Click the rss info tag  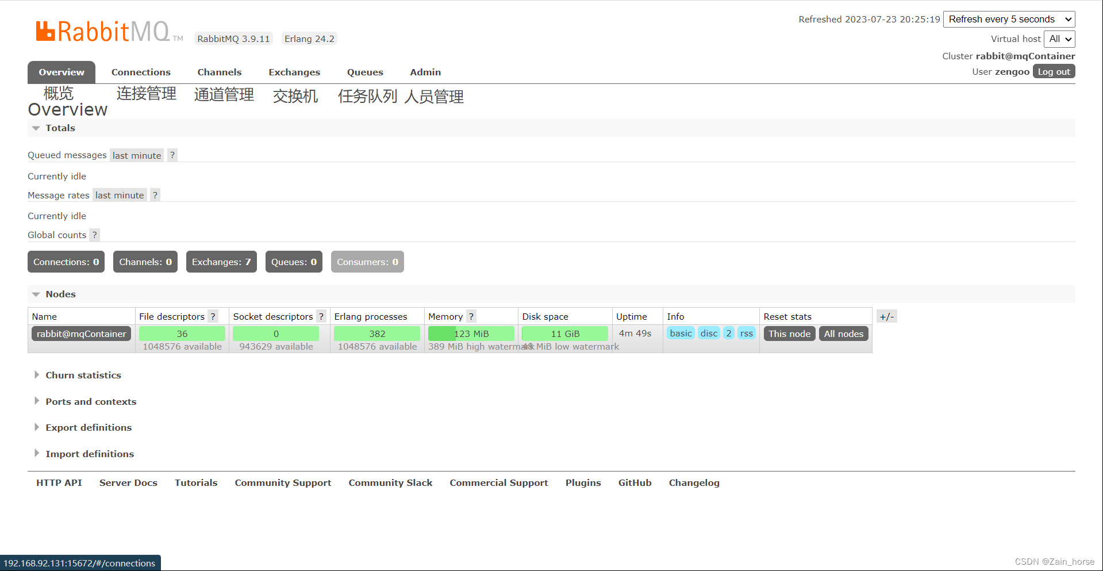(747, 333)
